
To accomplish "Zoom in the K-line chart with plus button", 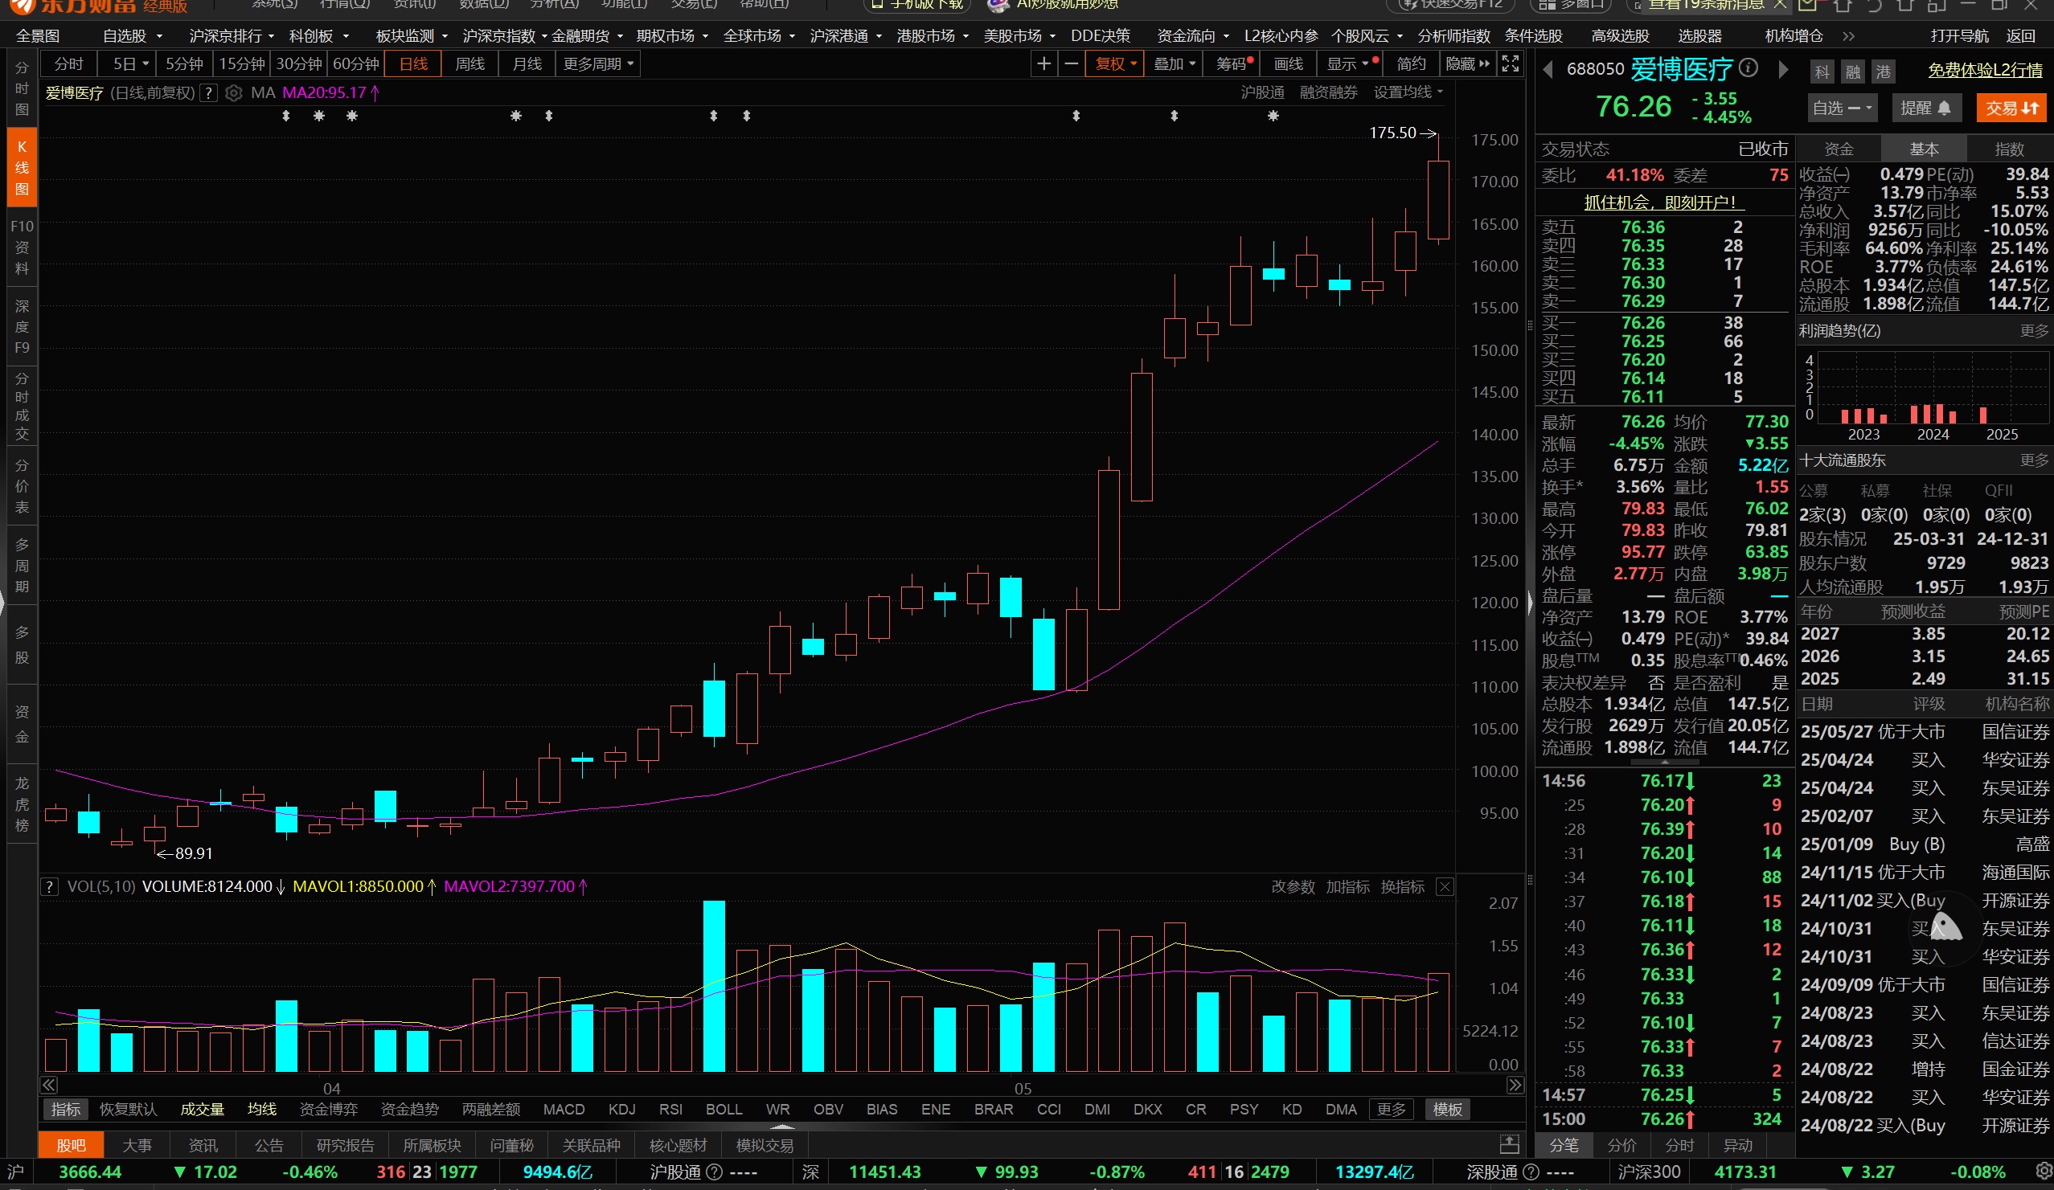I will 1043,63.
